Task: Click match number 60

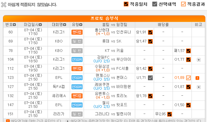Action: click(10, 32)
